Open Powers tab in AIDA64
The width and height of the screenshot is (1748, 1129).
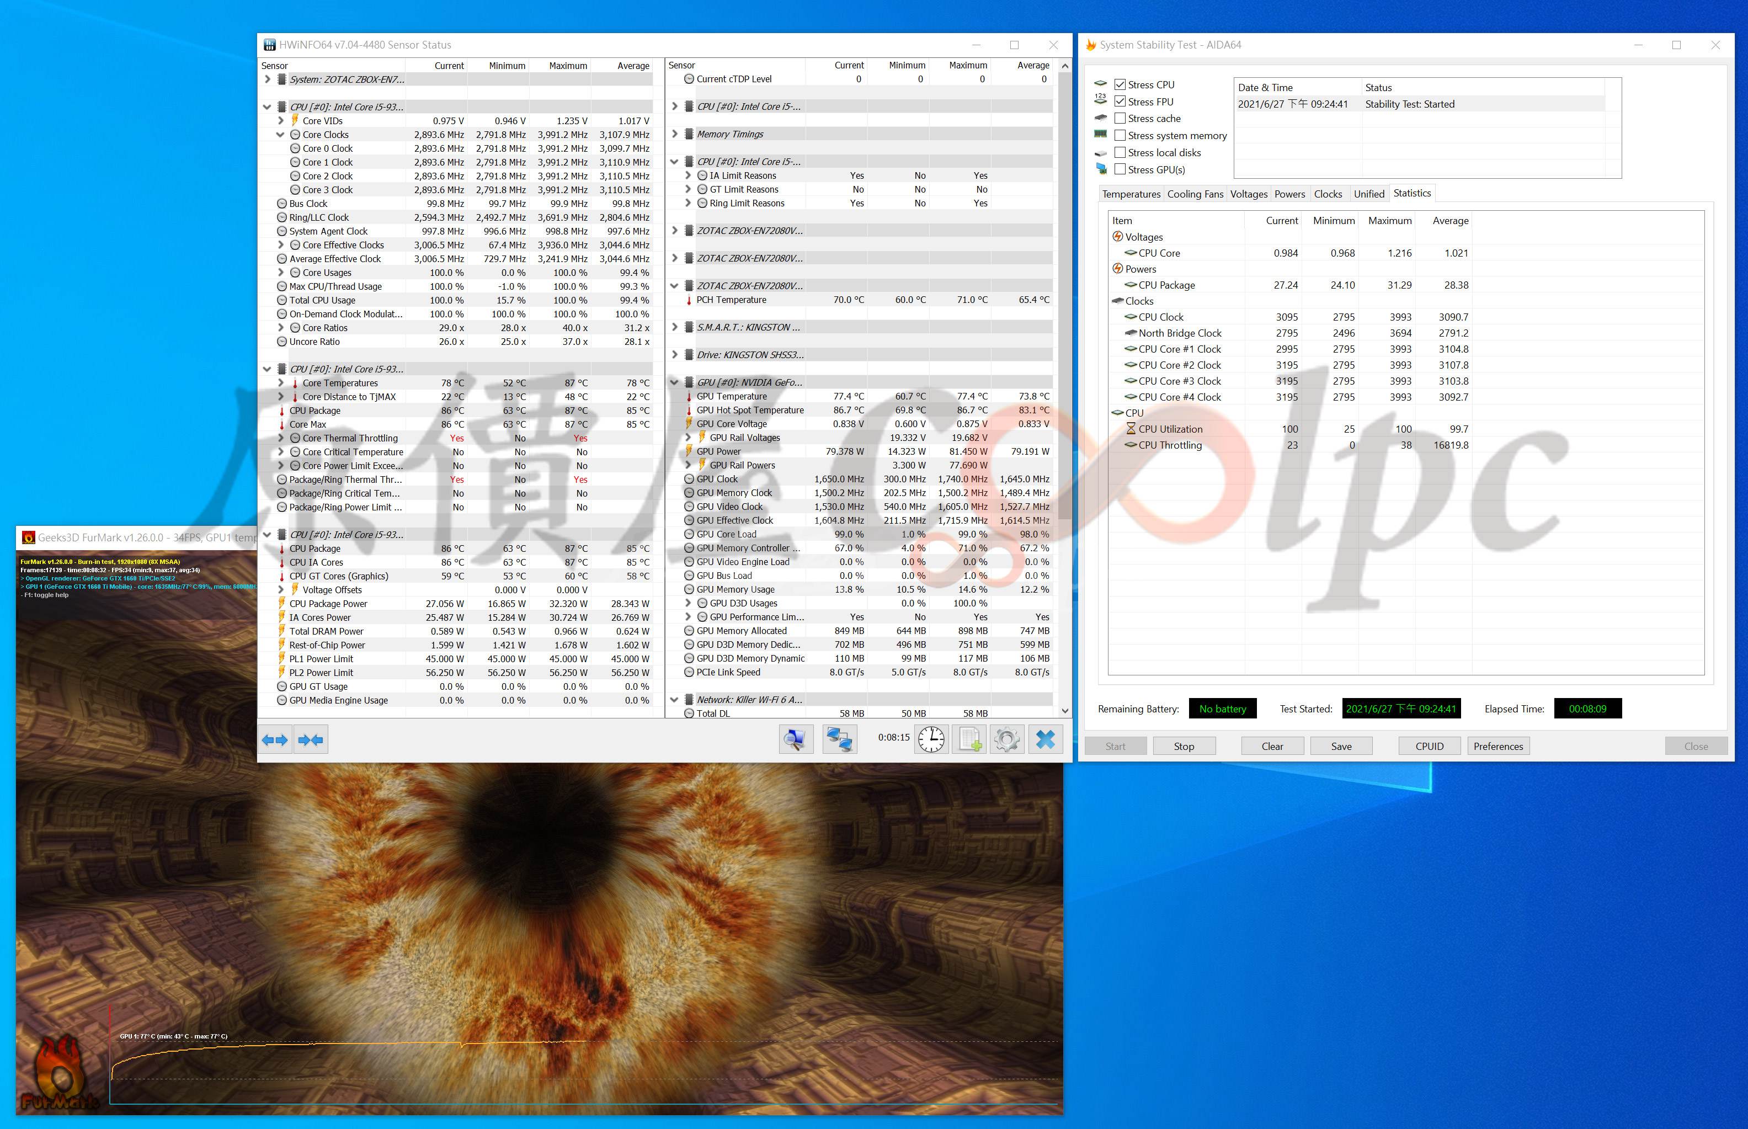(x=1289, y=194)
